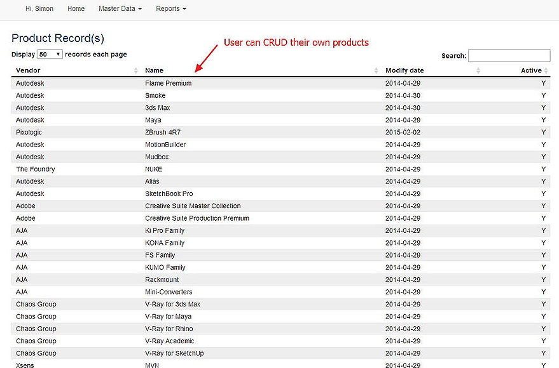
Task: Select Creative Suite Production Premium
Action: pos(197,218)
